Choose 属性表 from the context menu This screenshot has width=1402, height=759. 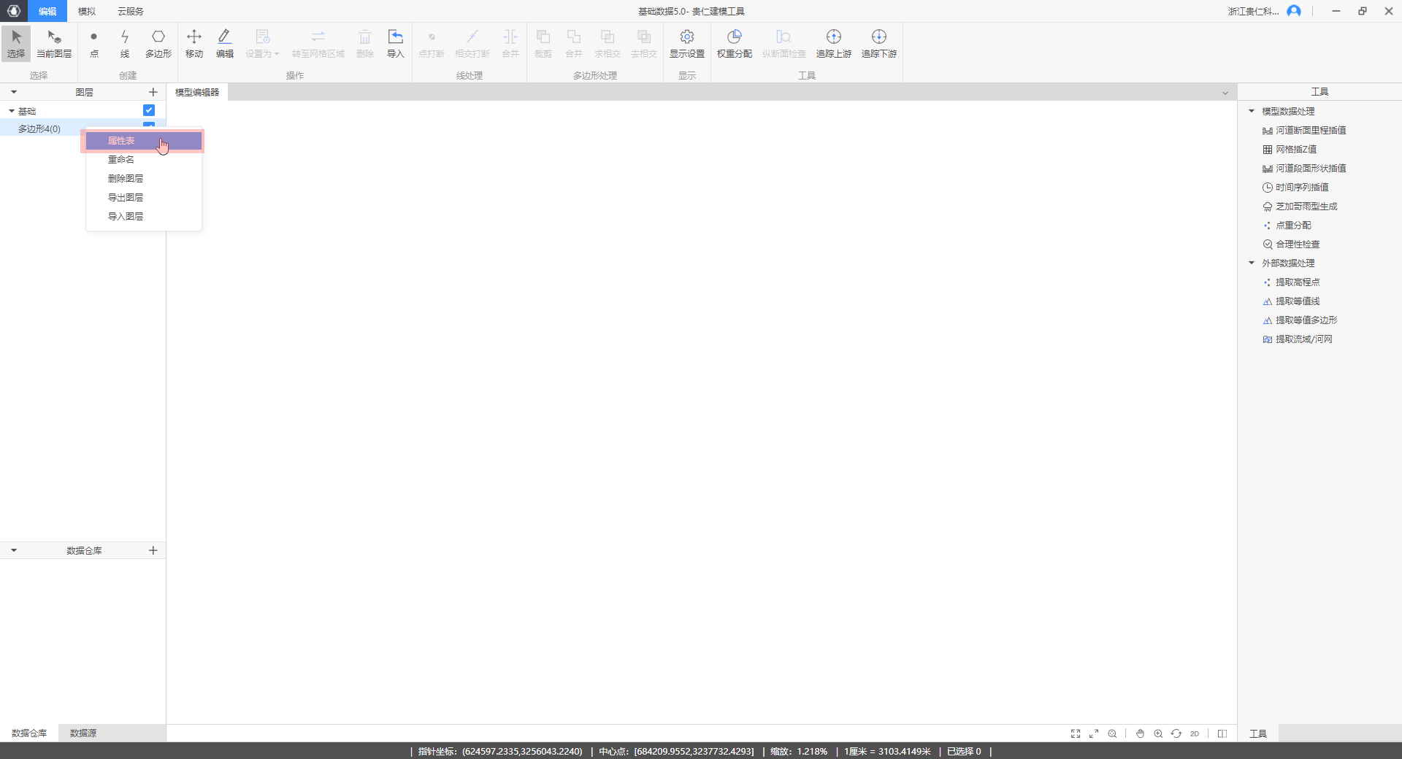point(121,141)
